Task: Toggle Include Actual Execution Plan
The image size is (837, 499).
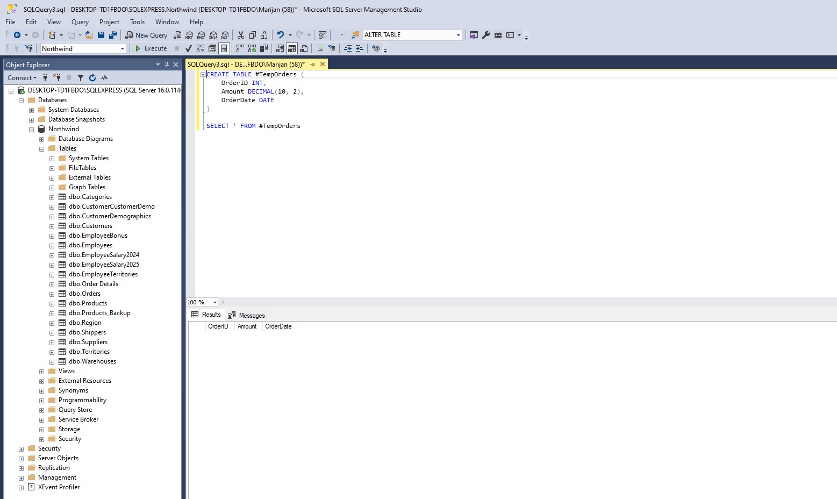Action: click(x=240, y=48)
